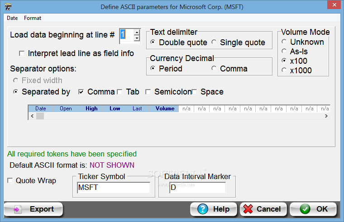Click the first n/a column after Volume
Image resolution: width=344 pixels, height=222 pixels.
[x=186, y=109]
